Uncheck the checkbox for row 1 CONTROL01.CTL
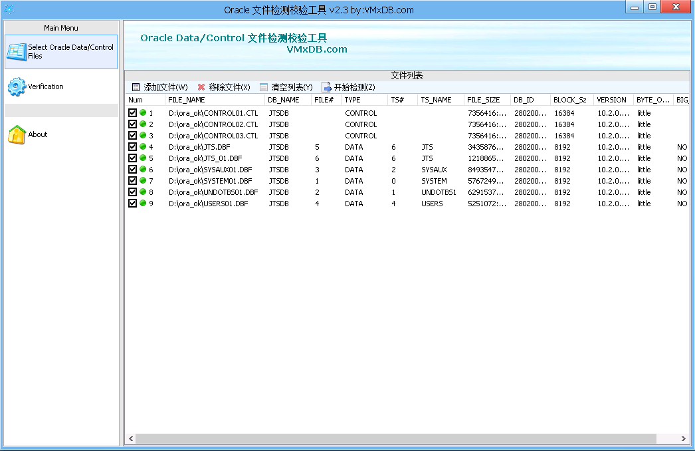Image resolution: width=695 pixels, height=451 pixels. click(x=132, y=113)
